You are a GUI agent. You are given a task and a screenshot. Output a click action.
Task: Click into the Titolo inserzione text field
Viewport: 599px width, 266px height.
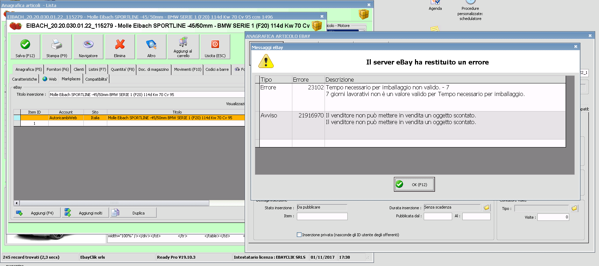click(x=147, y=95)
